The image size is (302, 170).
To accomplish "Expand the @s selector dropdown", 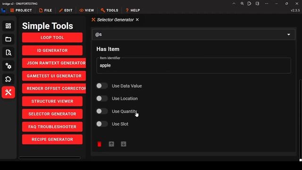I will pyautogui.click(x=193, y=34).
